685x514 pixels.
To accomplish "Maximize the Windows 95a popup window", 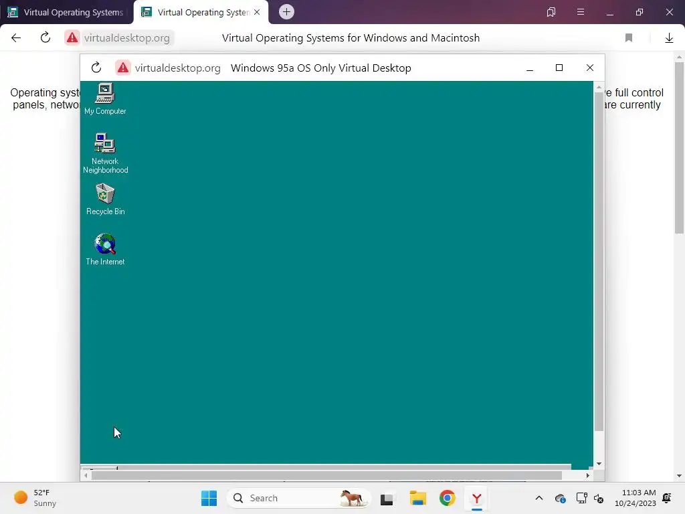I will [x=559, y=68].
